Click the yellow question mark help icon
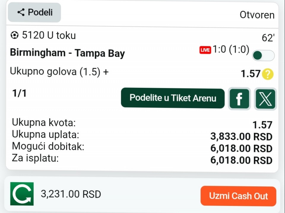 pyautogui.click(x=267, y=74)
